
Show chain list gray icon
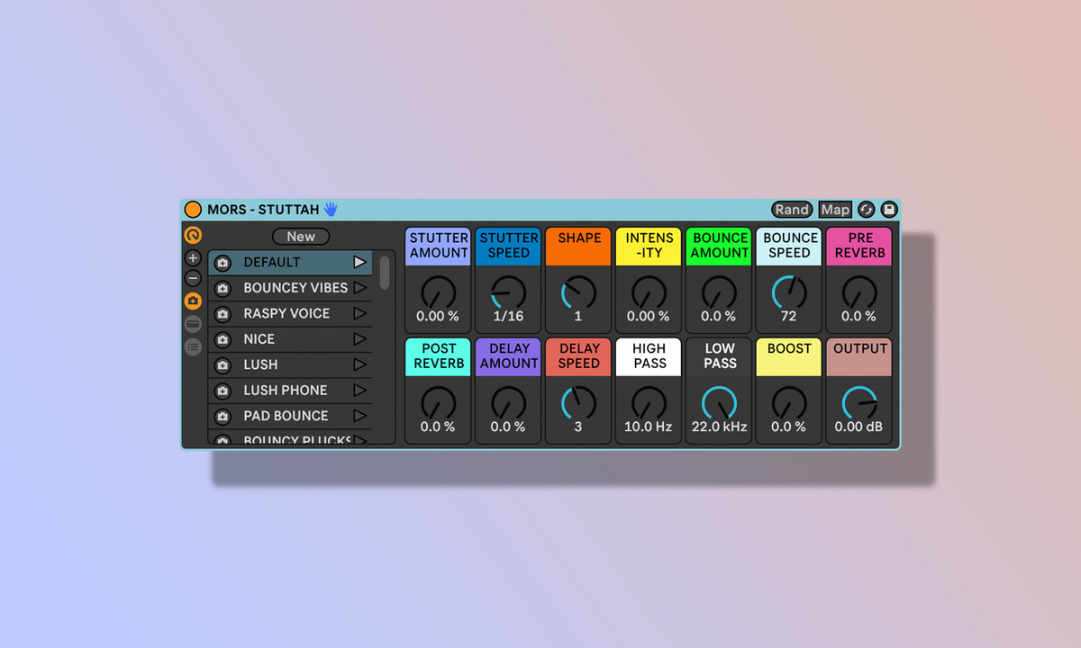193,324
